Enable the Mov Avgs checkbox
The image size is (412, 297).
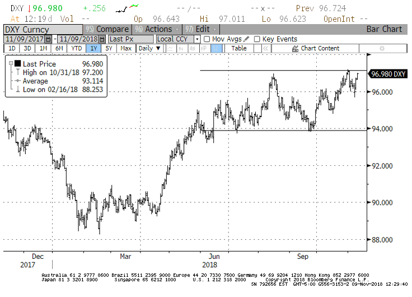(207, 39)
